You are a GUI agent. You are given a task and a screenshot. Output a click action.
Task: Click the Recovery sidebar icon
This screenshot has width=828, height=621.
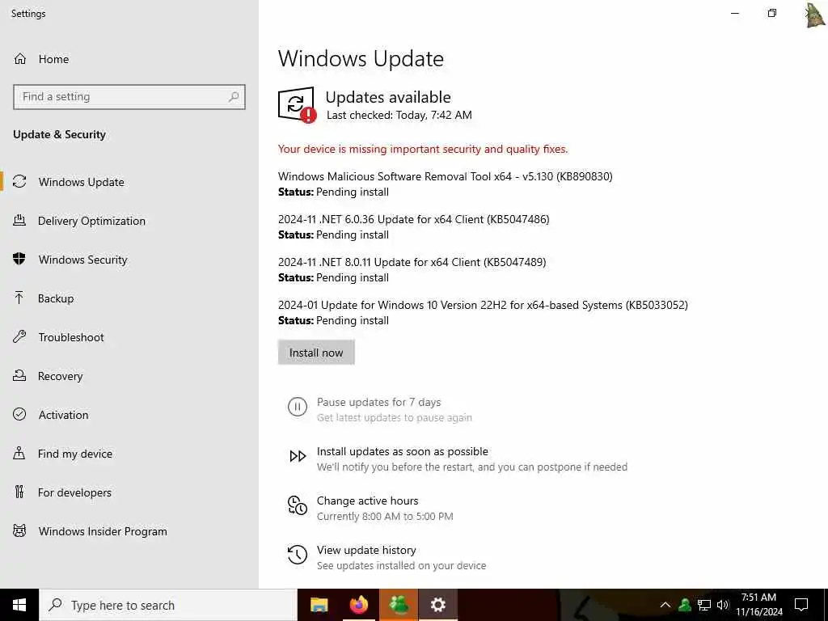(x=19, y=375)
